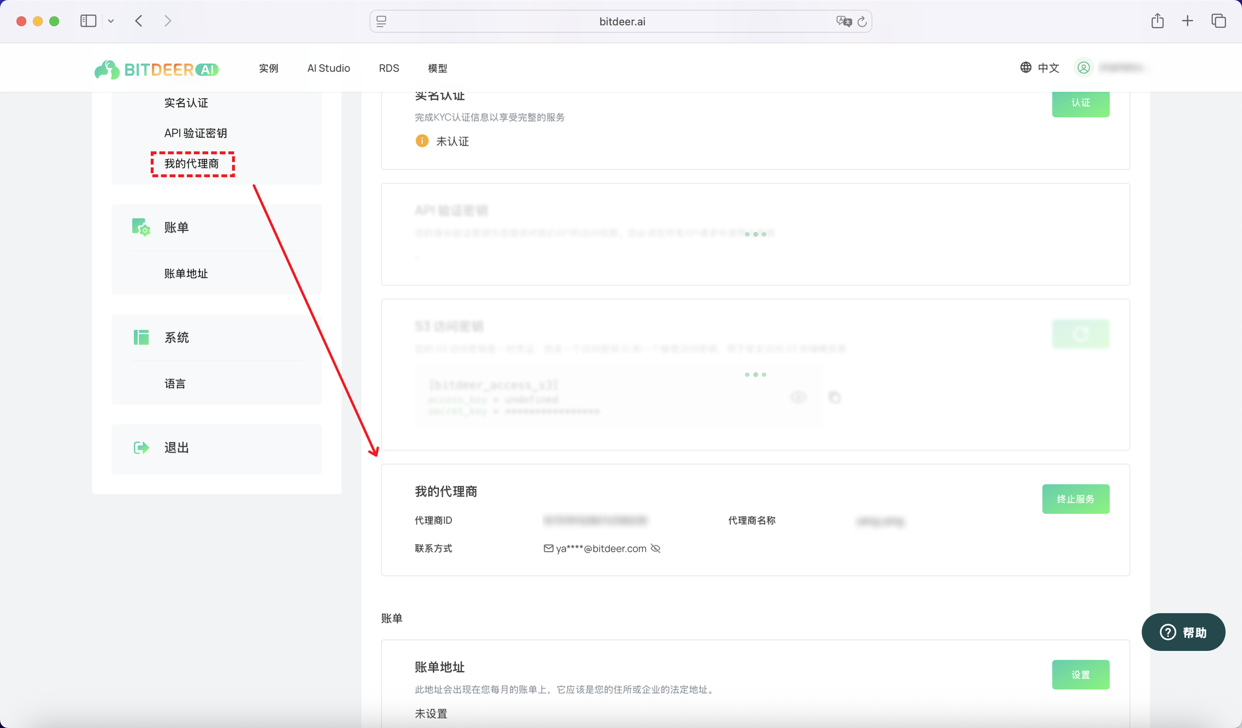Click the question mark help icon
1242x728 pixels.
click(1167, 632)
